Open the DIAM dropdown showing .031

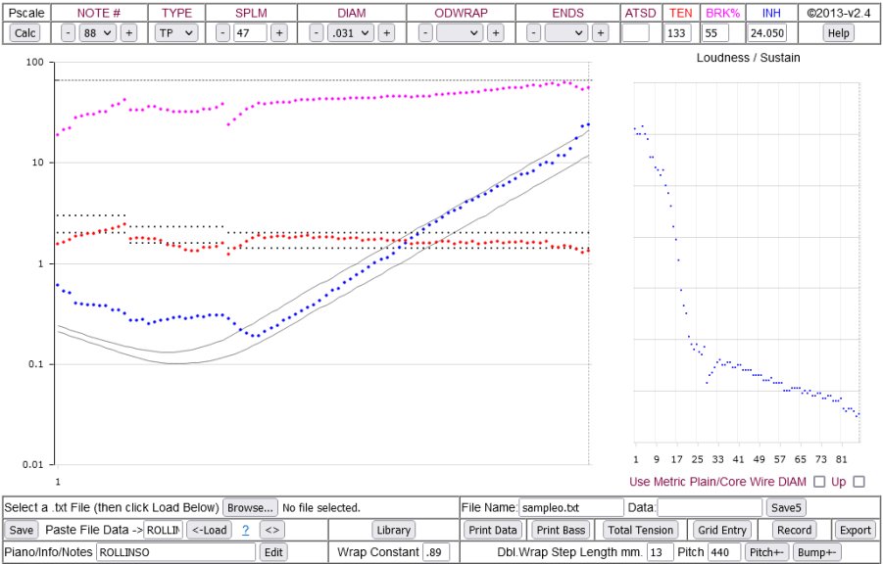(x=351, y=33)
